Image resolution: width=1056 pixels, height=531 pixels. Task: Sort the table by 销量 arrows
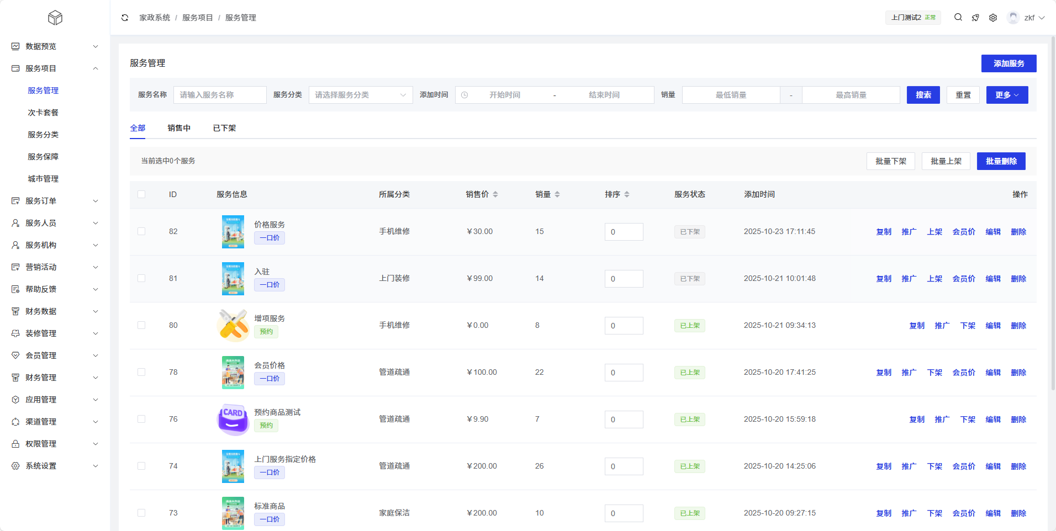[557, 194]
